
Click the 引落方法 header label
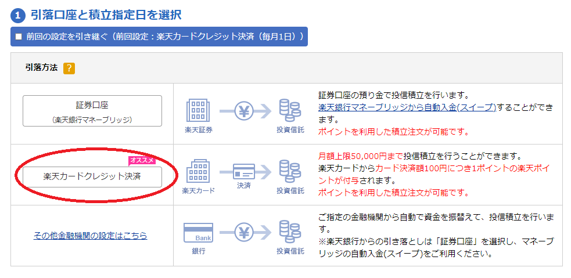[x=41, y=68]
